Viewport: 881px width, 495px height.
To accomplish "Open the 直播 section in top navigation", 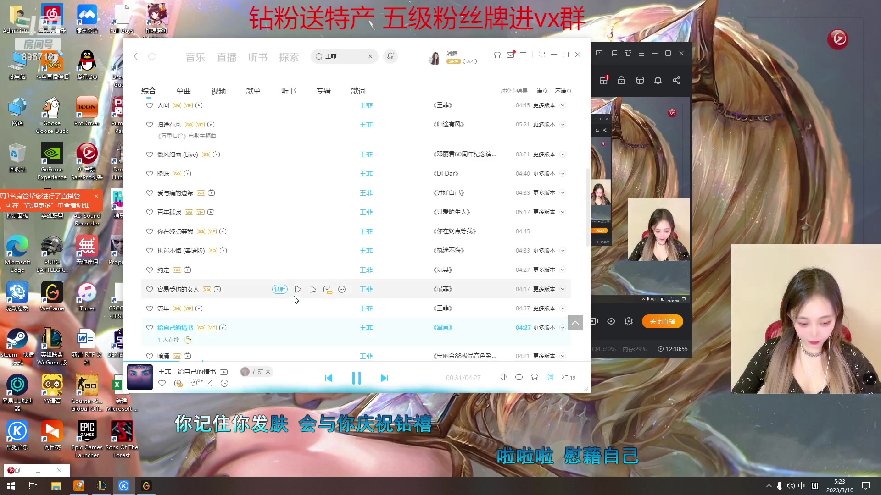I will click(226, 56).
